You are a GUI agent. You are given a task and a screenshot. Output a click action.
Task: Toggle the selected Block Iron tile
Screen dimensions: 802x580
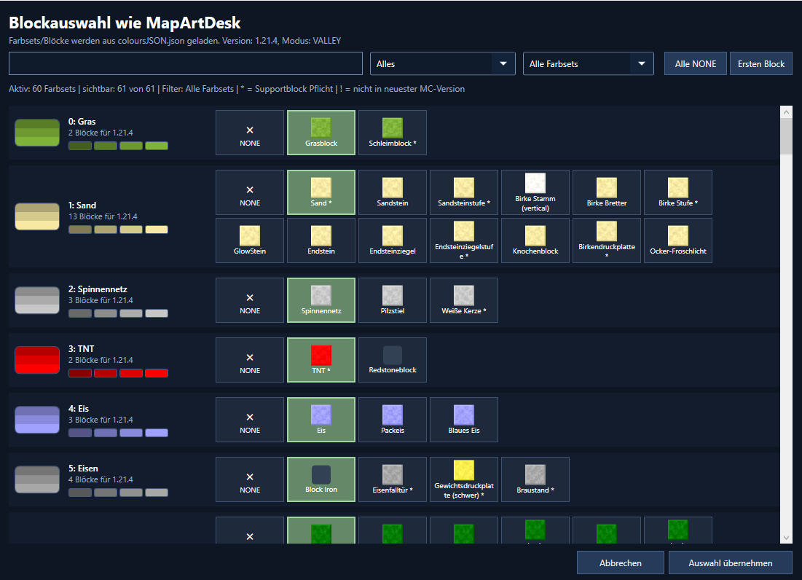coord(321,479)
